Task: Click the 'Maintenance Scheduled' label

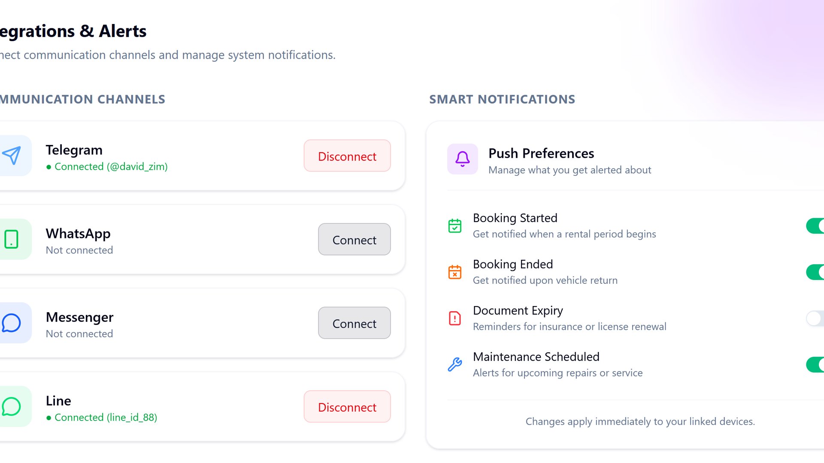Action: pyautogui.click(x=536, y=357)
